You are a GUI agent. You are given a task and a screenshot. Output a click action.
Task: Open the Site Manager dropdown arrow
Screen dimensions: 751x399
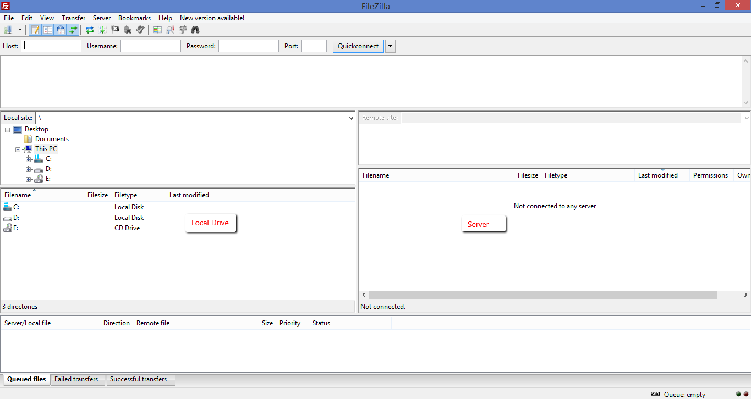[x=20, y=30]
